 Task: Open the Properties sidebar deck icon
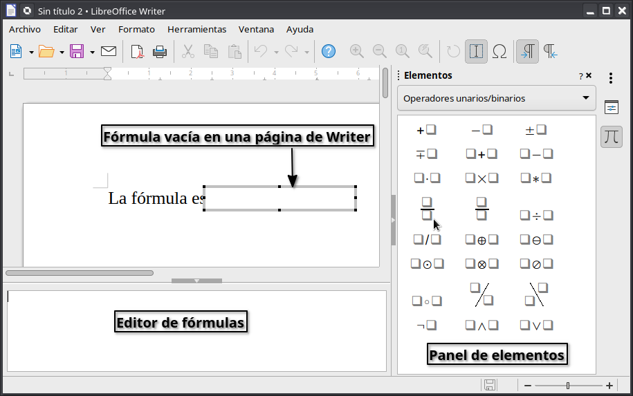coord(612,107)
